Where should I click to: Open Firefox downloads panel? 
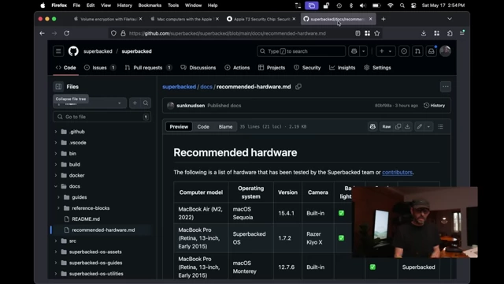coord(424,33)
